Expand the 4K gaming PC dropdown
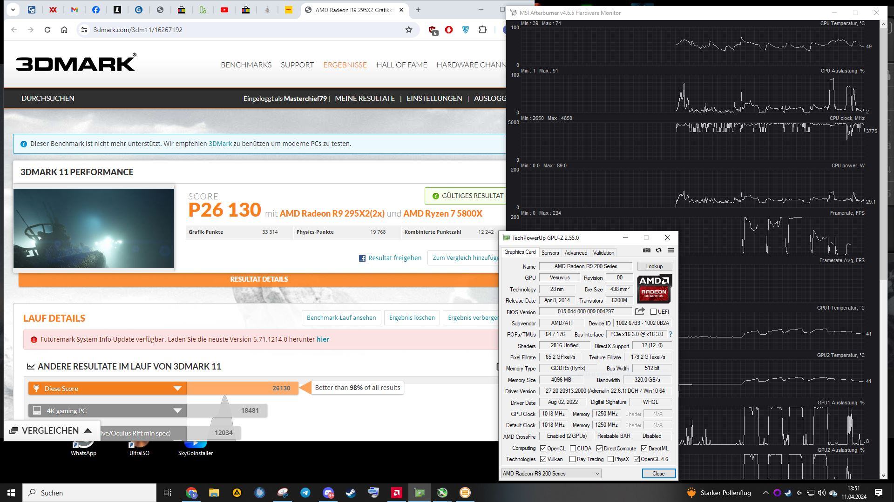Viewport: 894px width, 502px height. pyautogui.click(x=177, y=411)
